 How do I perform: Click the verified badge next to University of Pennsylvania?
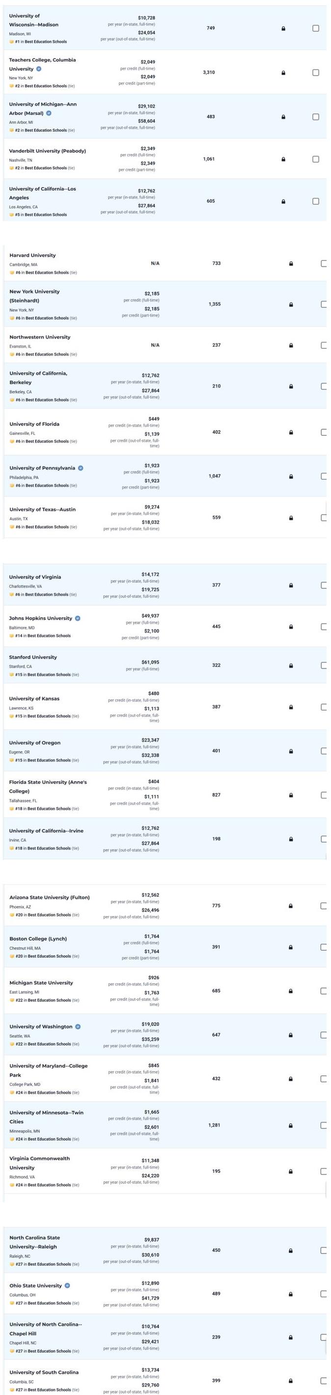point(81,468)
